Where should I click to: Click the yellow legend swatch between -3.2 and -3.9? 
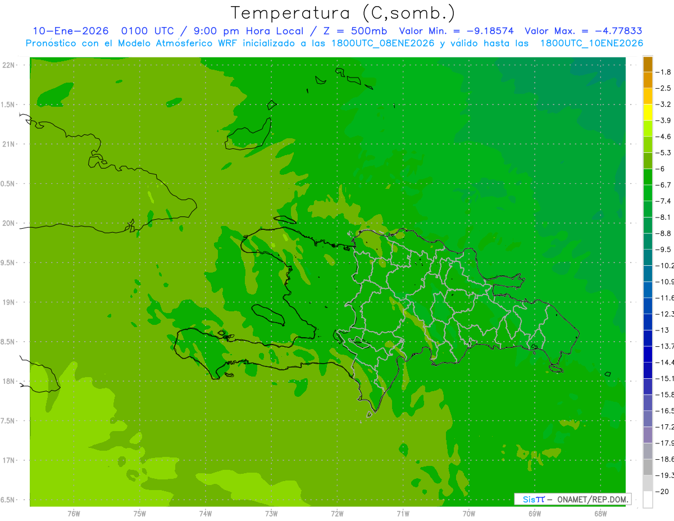pyautogui.click(x=648, y=112)
